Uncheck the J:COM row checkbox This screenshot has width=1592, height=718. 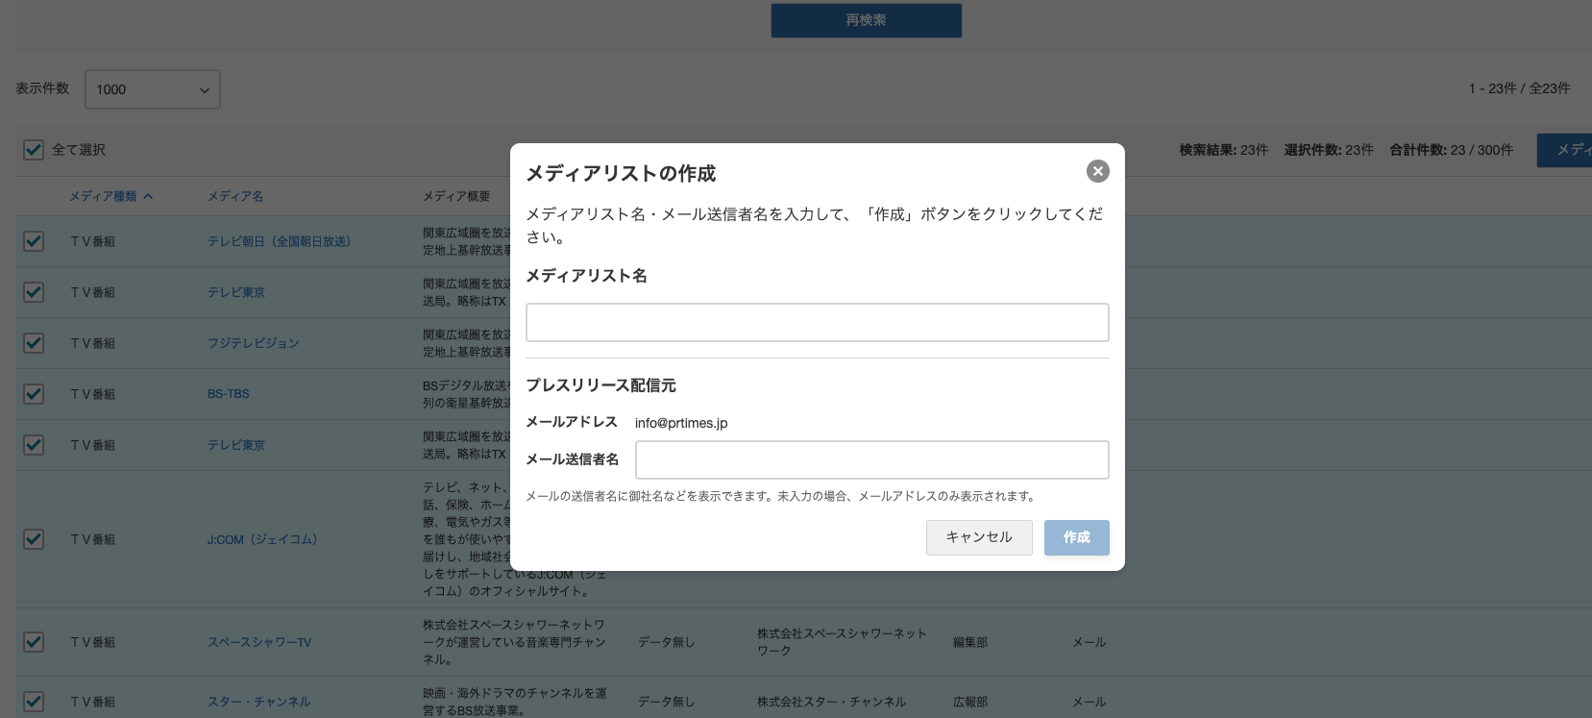tap(34, 539)
